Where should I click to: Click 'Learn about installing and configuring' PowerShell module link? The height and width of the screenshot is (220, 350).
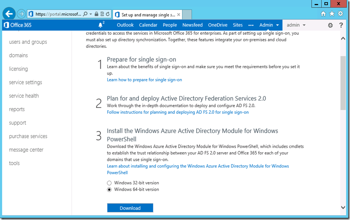(198, 169)
